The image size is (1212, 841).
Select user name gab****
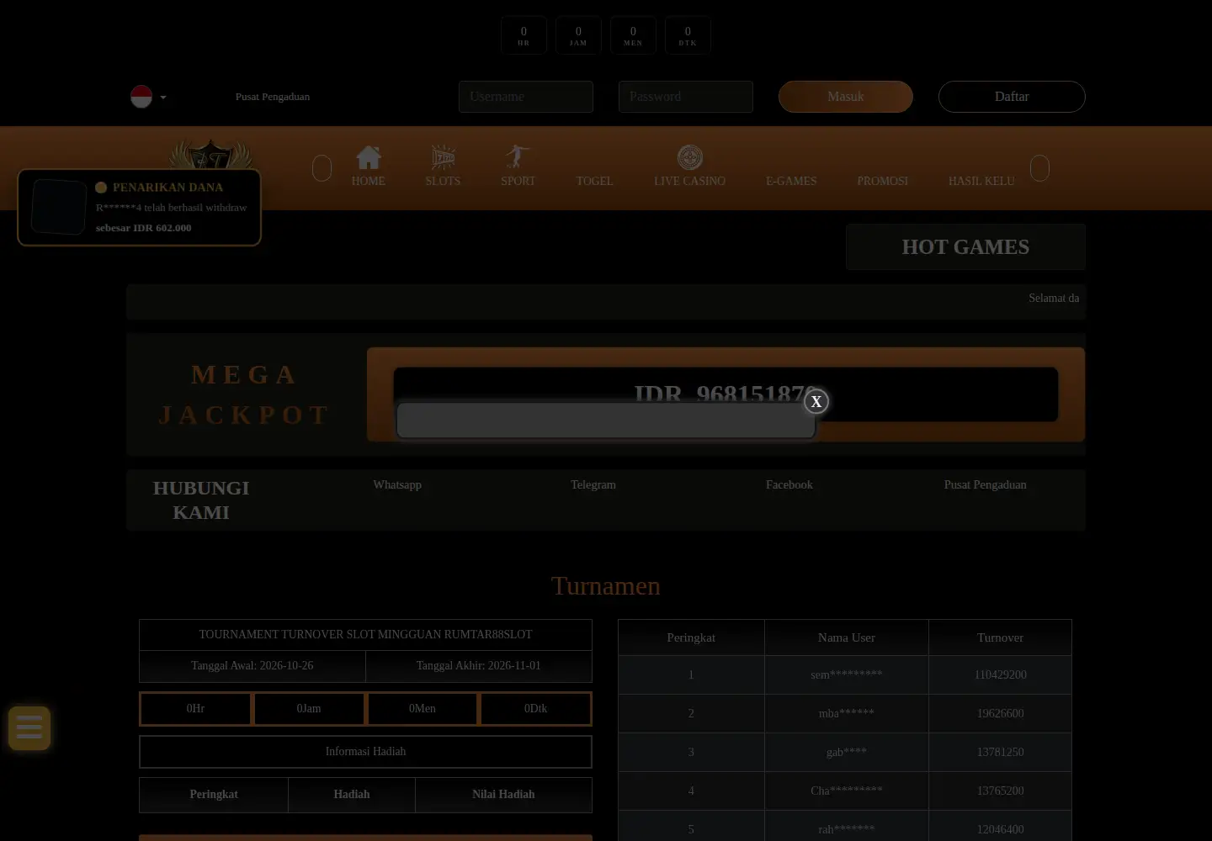point(847,752)
